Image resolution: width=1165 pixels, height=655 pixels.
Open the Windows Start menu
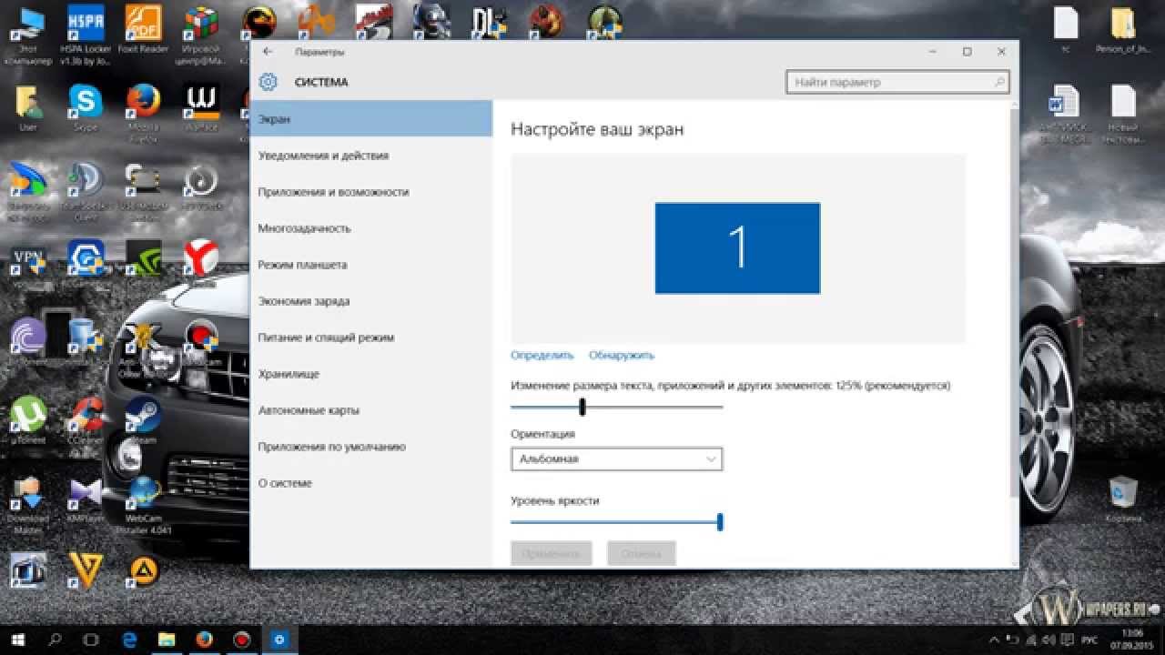tap(17, 639)
